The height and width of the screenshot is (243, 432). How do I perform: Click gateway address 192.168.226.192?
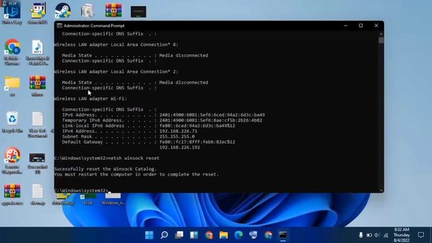(x=180, y=147)
